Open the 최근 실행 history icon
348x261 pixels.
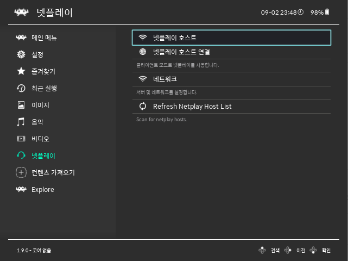coord(21,88)
